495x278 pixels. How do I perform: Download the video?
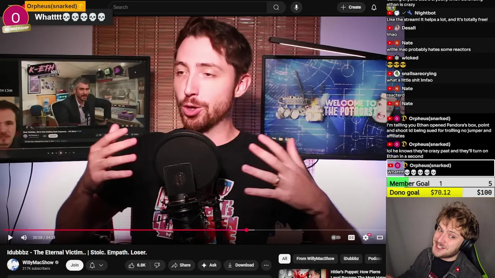[x=241, y=265]
